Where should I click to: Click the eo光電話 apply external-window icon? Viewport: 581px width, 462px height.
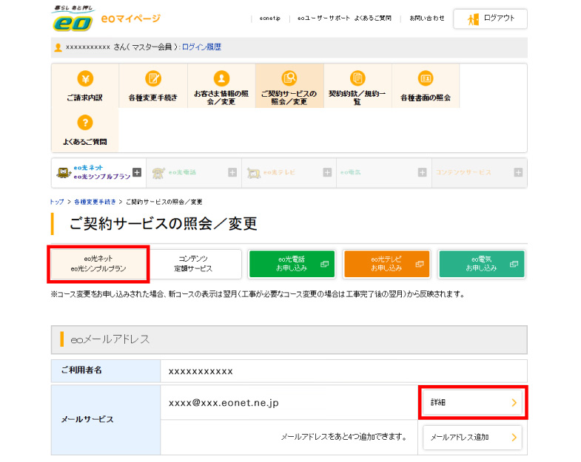pos(325,264)
